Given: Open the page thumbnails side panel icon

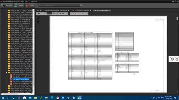Looking at the screenshot, I should (x=38, y=17).
